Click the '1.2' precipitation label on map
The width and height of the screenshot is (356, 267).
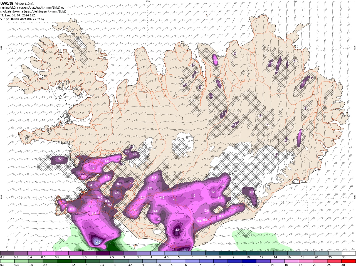click(157, 219)
